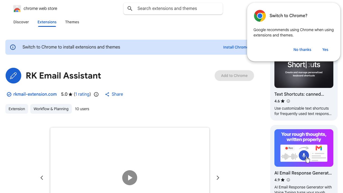Open the Text Shortcuts thumbnail image
343x193 pixels.
304,75
